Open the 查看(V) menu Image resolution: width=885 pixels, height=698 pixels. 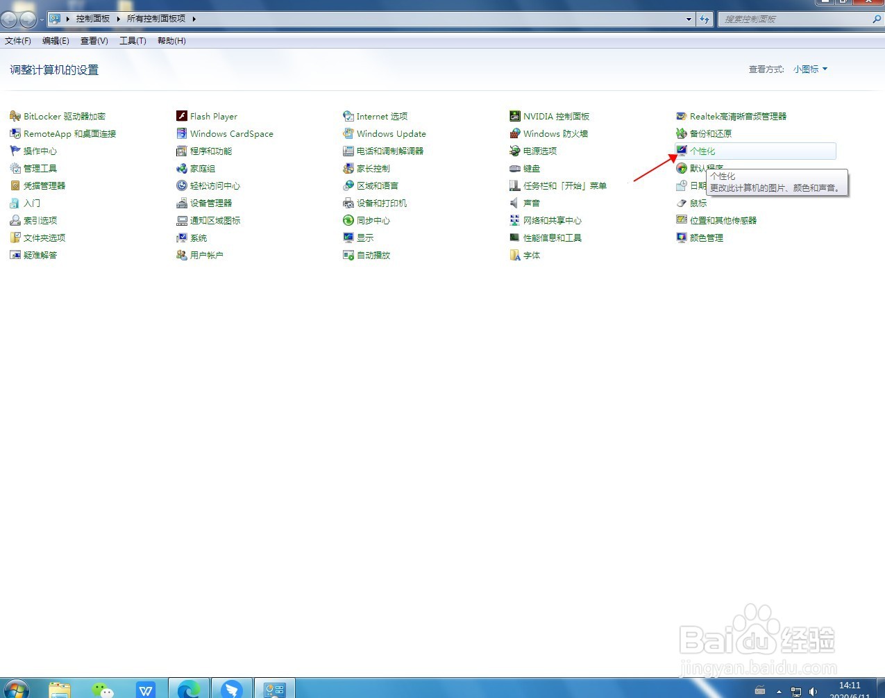(94, 41)
